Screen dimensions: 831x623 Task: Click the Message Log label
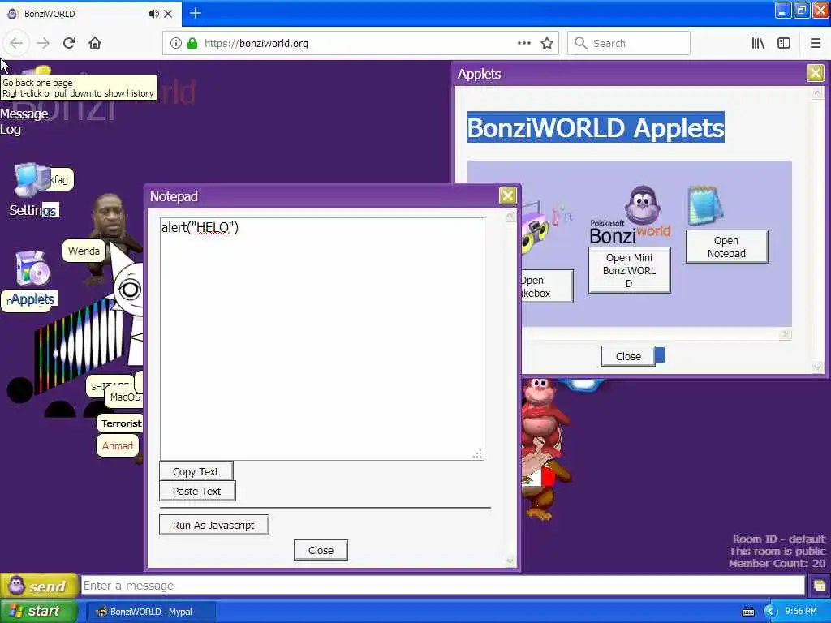24,122
